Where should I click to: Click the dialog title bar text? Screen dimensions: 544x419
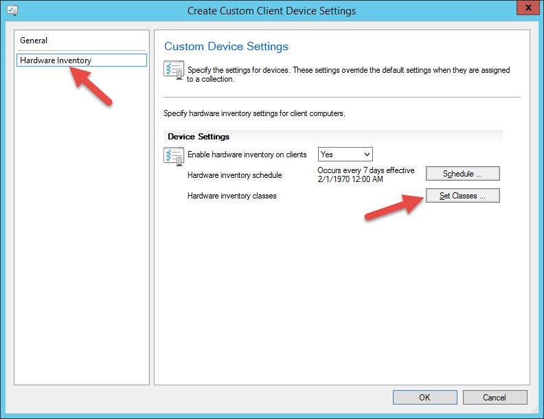pos(271,10)
